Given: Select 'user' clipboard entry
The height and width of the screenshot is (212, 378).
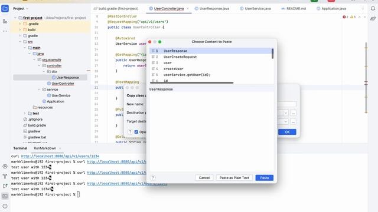Looking at the screenshot, I should 211,63.
